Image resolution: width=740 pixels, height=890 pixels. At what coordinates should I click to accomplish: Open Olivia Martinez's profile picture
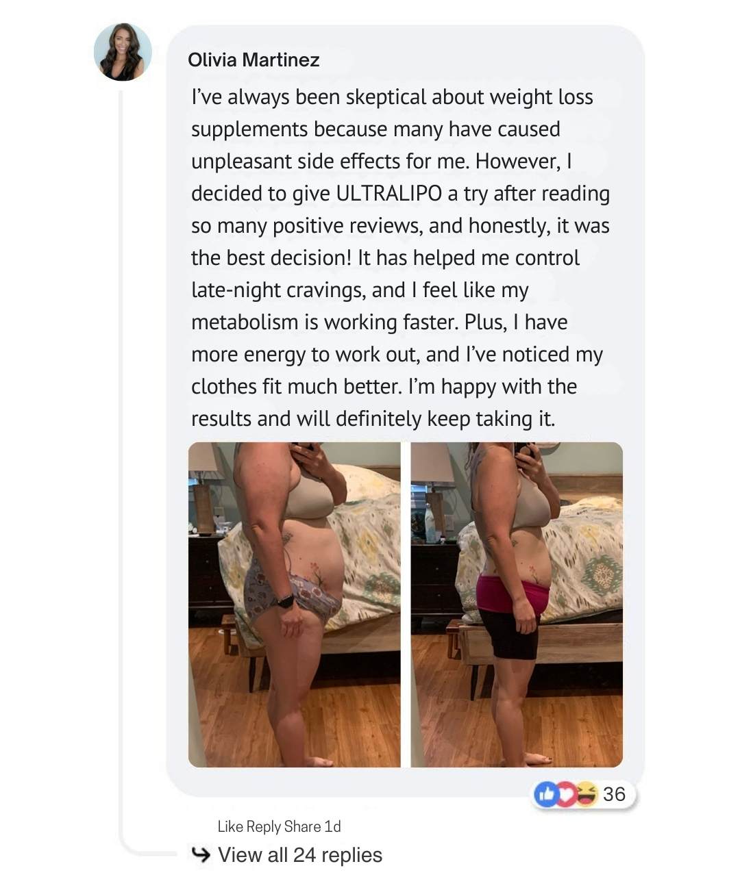[123, 52]
